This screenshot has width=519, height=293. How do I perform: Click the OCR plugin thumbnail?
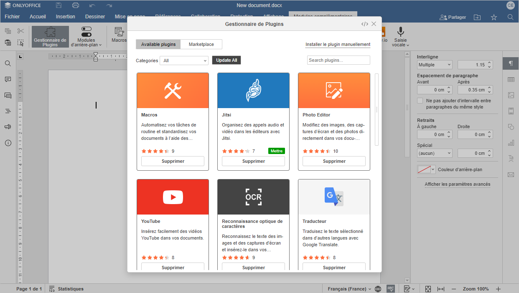pos(253,197)
